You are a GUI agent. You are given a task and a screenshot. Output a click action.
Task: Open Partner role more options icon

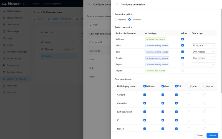tap(73, 56)
